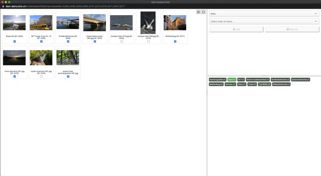Select the Mühlenberg (1) tag

216,84
